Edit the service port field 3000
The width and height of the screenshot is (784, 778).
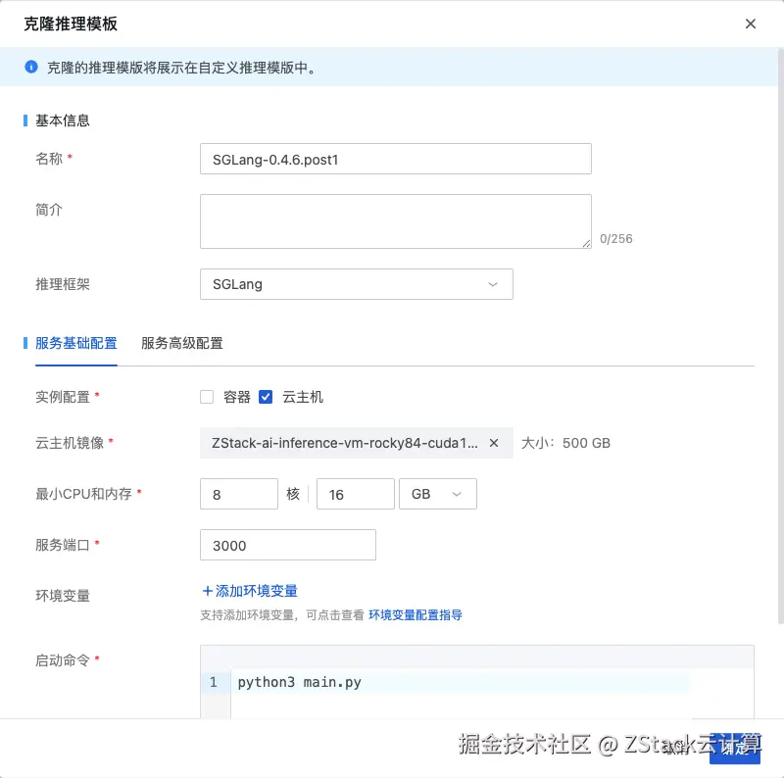(x=287, y=545)
